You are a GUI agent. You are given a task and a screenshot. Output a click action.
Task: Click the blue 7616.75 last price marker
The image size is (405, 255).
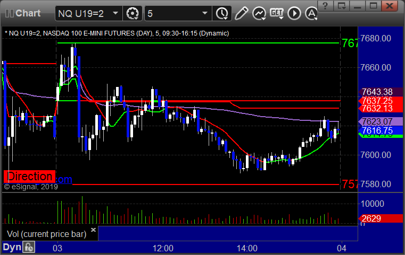pyautogui.click(x=381, y=130)
